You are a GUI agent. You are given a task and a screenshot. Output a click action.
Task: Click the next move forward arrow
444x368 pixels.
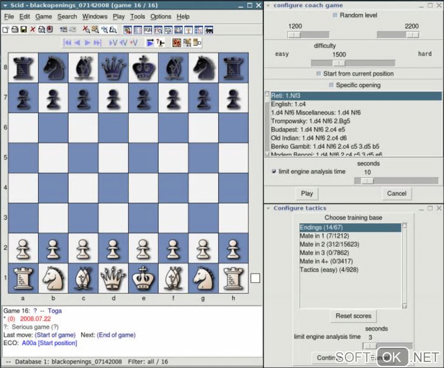(87, 43)
